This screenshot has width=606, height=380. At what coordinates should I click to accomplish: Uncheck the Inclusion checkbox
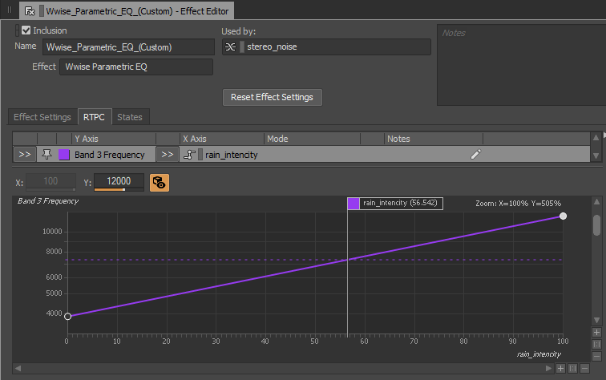click(26, 30)
